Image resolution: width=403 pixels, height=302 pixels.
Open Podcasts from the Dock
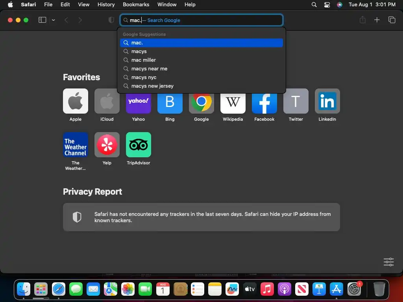point(285,289)
